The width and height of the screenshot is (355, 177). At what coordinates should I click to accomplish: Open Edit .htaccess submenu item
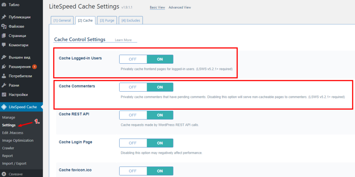click(x=12, y=133)
